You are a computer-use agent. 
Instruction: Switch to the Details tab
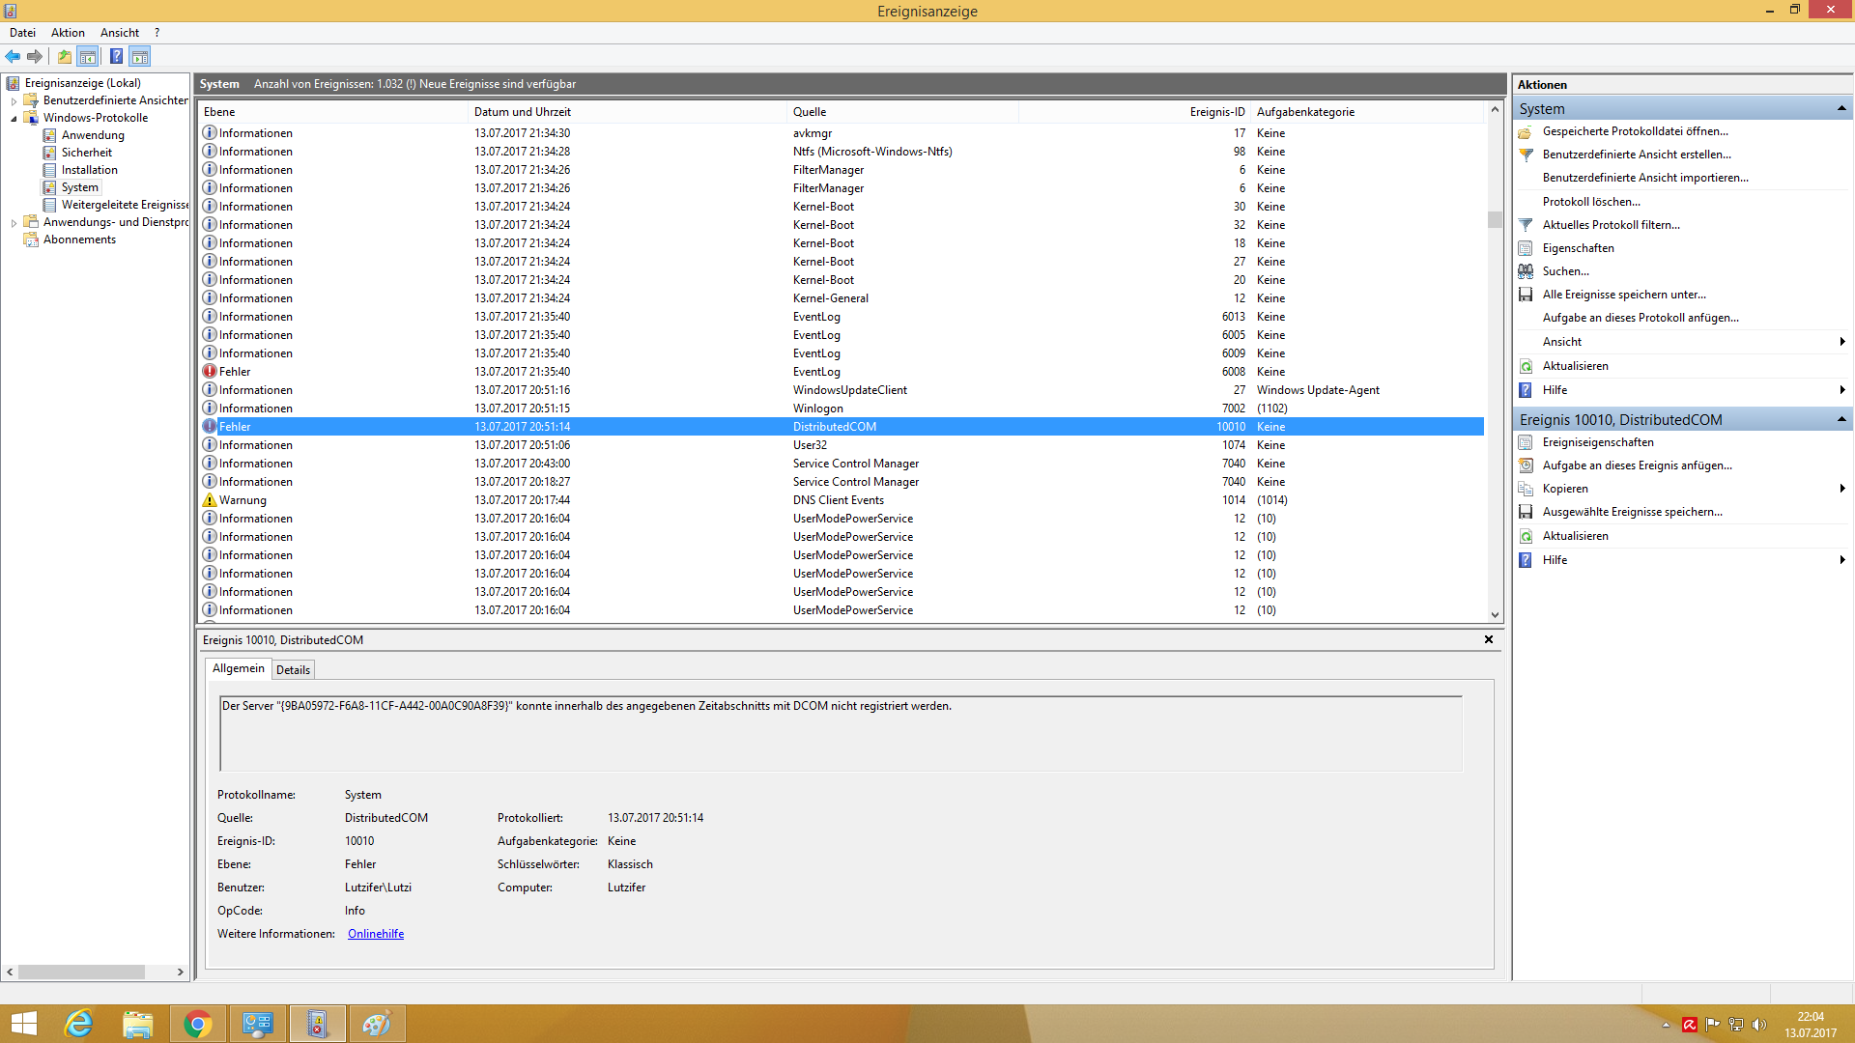pos(293,669)
